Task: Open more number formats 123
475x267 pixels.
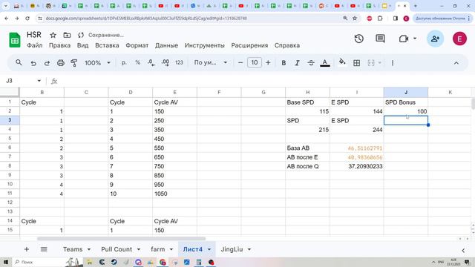Action: pos(179,62)
